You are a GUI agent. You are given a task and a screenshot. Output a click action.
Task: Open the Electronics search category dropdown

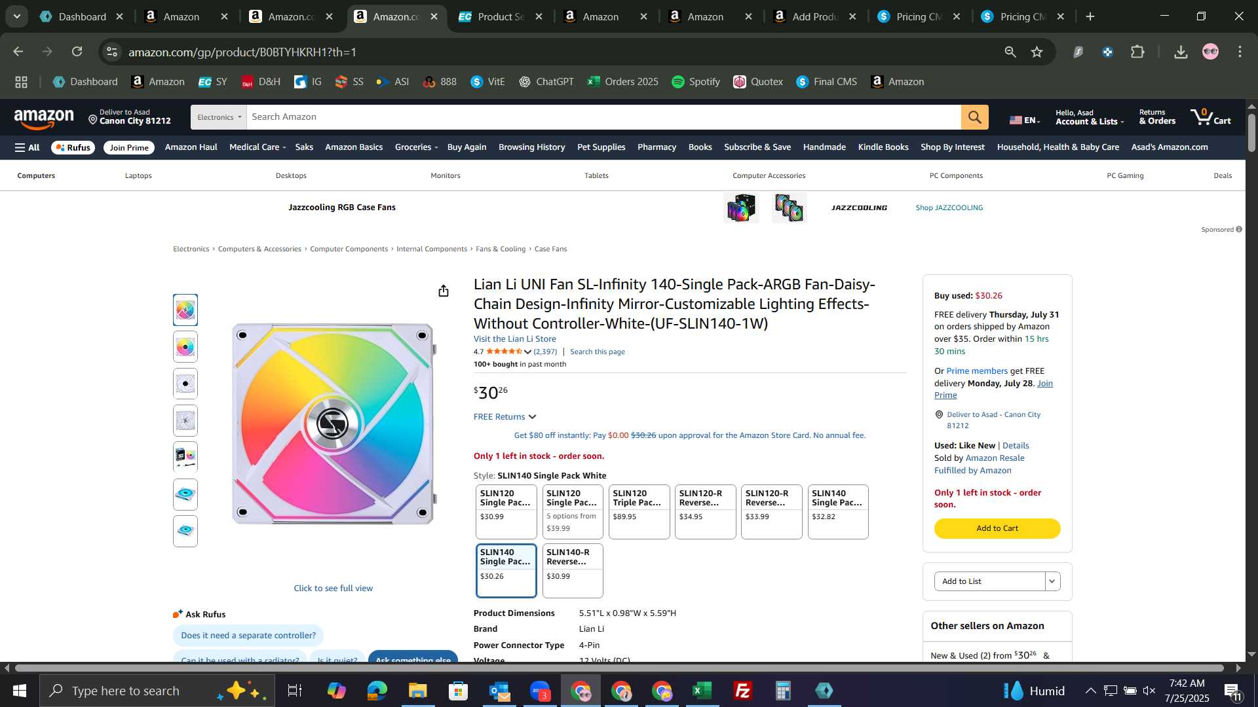point(219,117)
